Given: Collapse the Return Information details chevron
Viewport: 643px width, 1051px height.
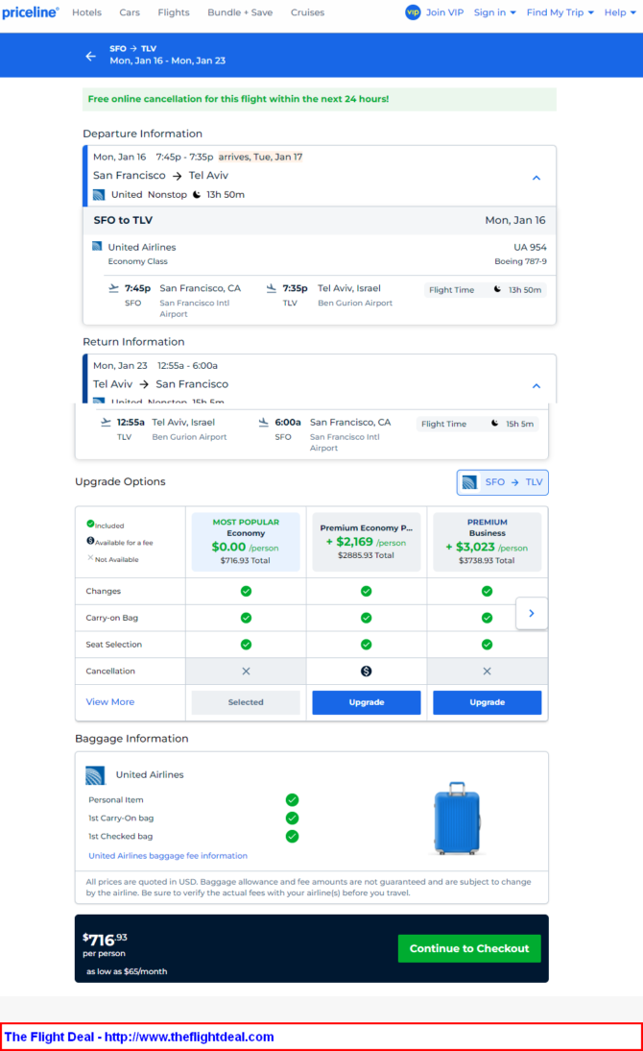Looking at the screenshot, I should (x=536, y=386).
